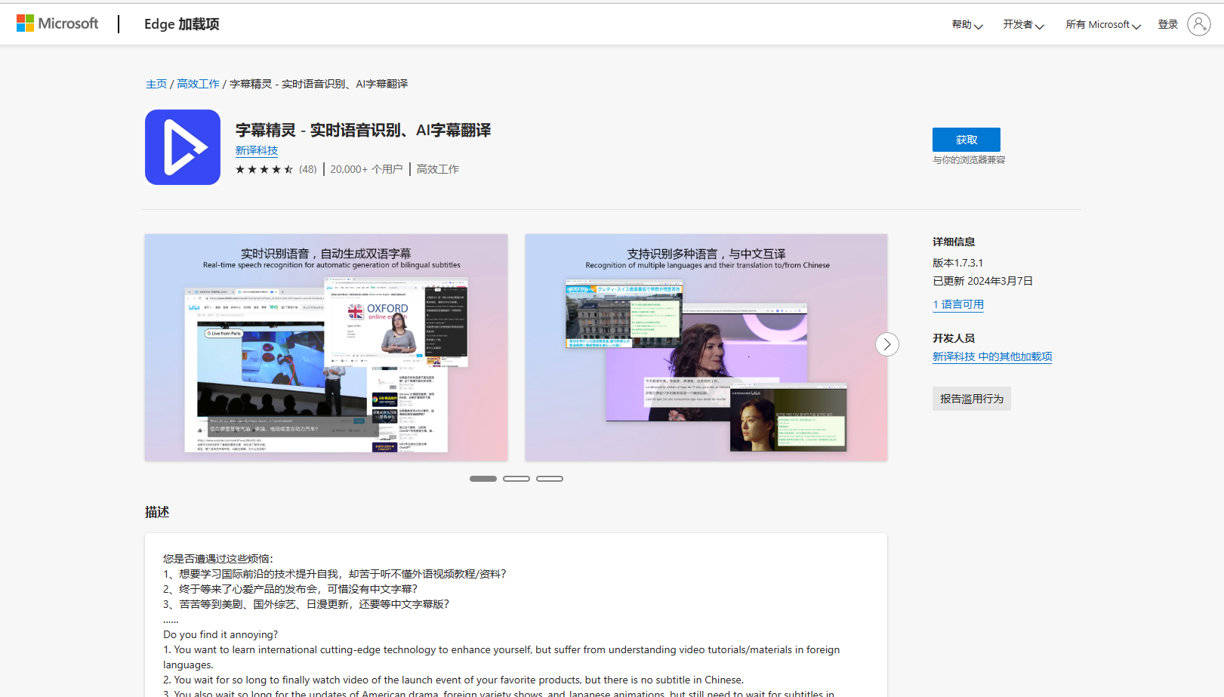Click the 与你的浏览器兼容 text
The width and height of the screenshot is (1224, 697).
(969, 160)
